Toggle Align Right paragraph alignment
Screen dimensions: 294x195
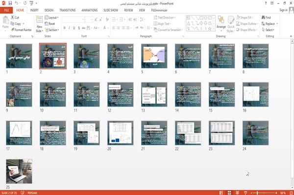coord(123,28)
